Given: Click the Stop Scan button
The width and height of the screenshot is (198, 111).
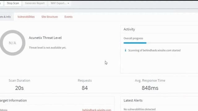Looking at the screenshot, I should (x=13, y=3).
